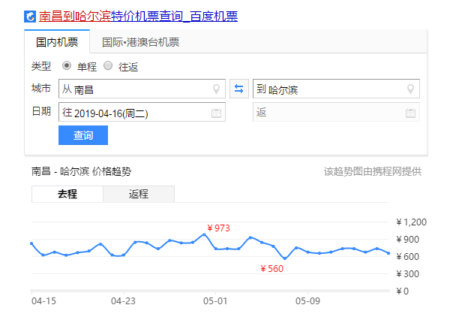Select 返程 price trend tab

139,194
